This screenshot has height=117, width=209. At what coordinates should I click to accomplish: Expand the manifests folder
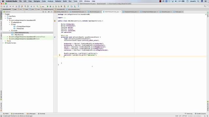[x=5, y=16]
